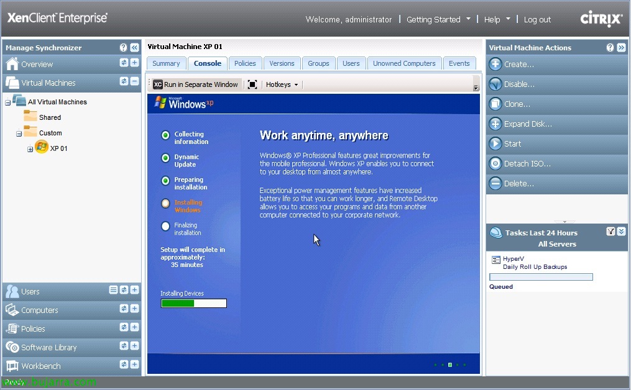Collapse the All Virtual Machines tree node
Viewport: 631px width, 390px height.
tap(7, 102)
